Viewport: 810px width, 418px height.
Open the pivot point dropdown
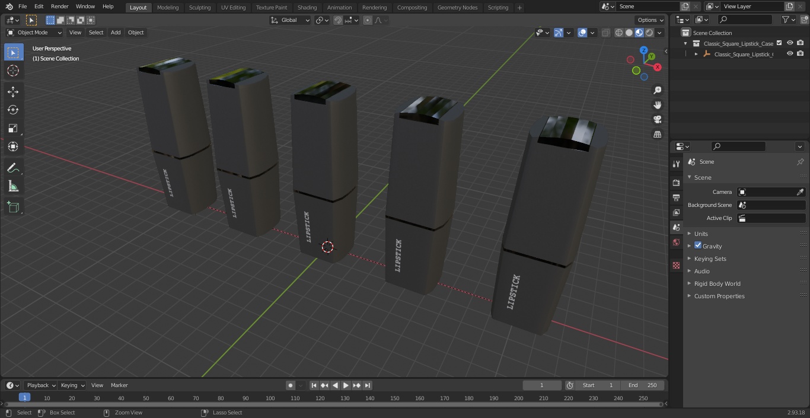click(322, 20)
